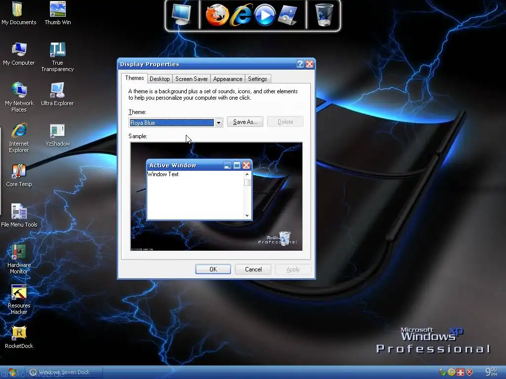
Task: Close the Display Properties dialog
Action: (309, 64)
